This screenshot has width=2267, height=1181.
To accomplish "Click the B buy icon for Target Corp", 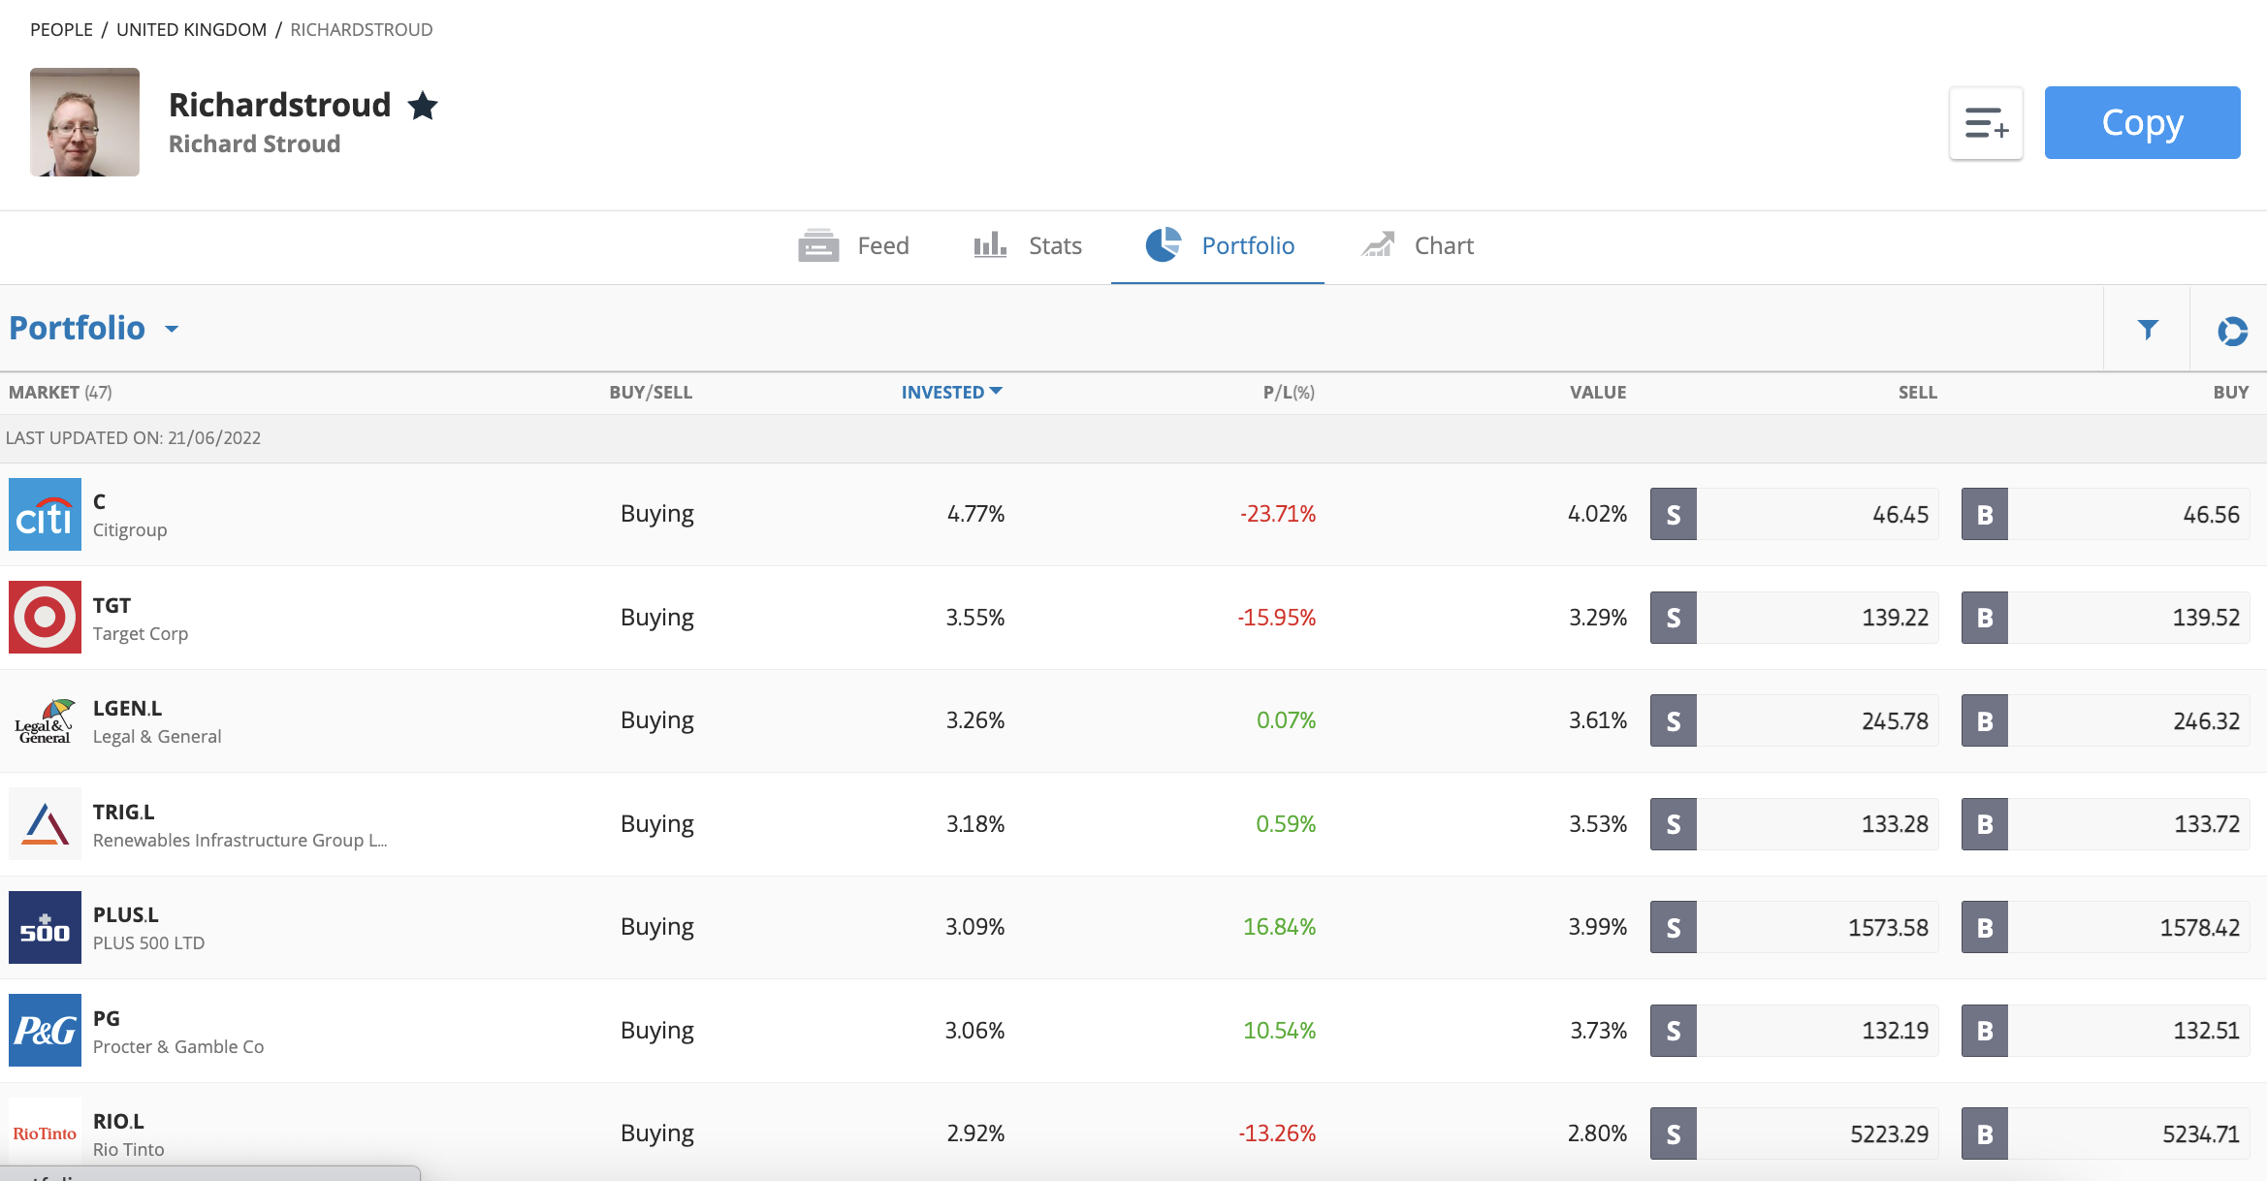I will (x=1985, y=618).
